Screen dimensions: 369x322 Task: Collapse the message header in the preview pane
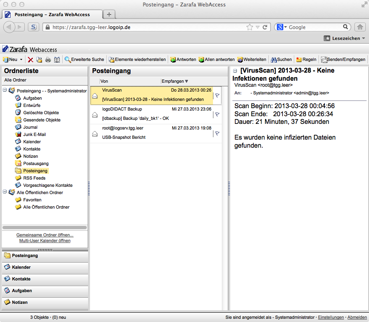(x=235, y=71)
